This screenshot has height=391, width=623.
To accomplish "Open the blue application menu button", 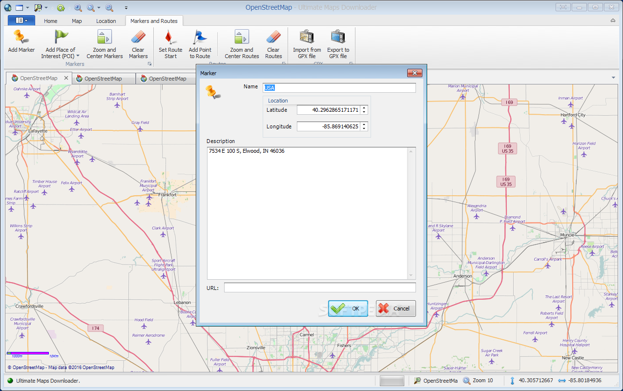I will [x=21, y=21].
